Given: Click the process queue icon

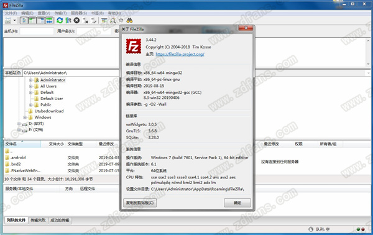Looking at the screenshot, I should [x=68, y=21].
